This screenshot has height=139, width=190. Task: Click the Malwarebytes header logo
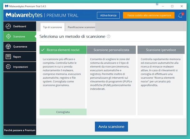pyautogui.click(x=24, y=15)
